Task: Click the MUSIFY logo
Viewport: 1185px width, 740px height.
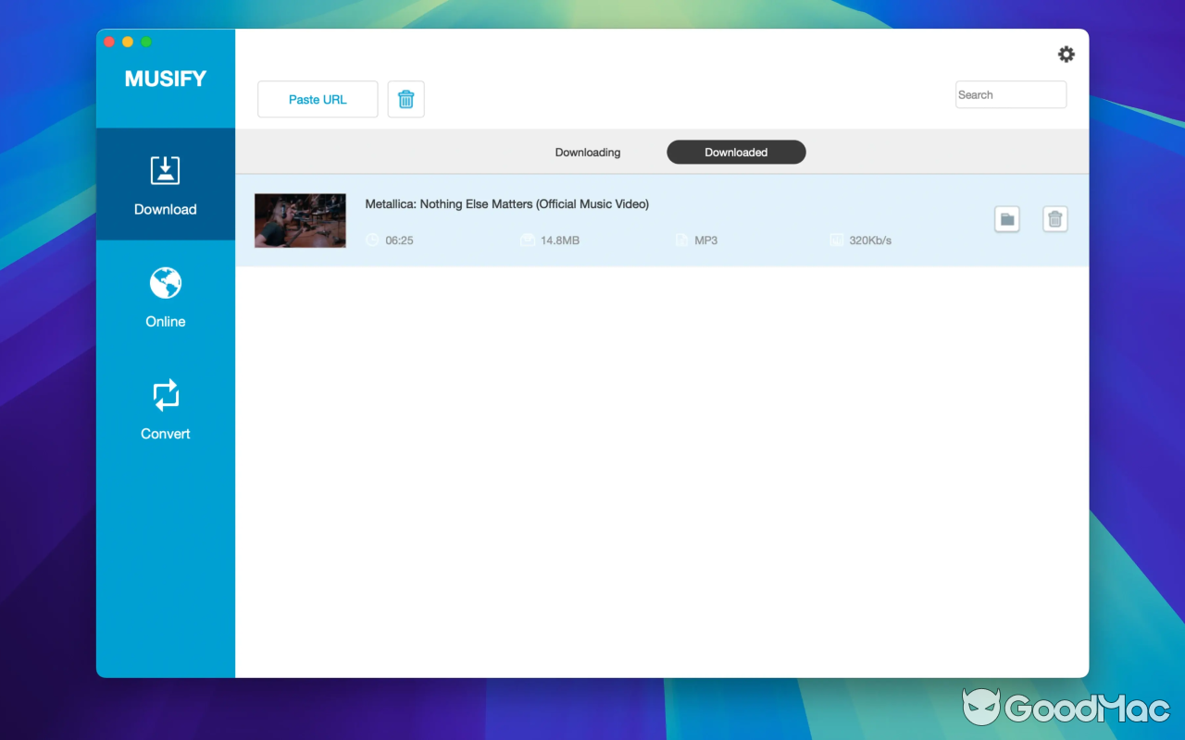Action: click(x=165, y=79)
